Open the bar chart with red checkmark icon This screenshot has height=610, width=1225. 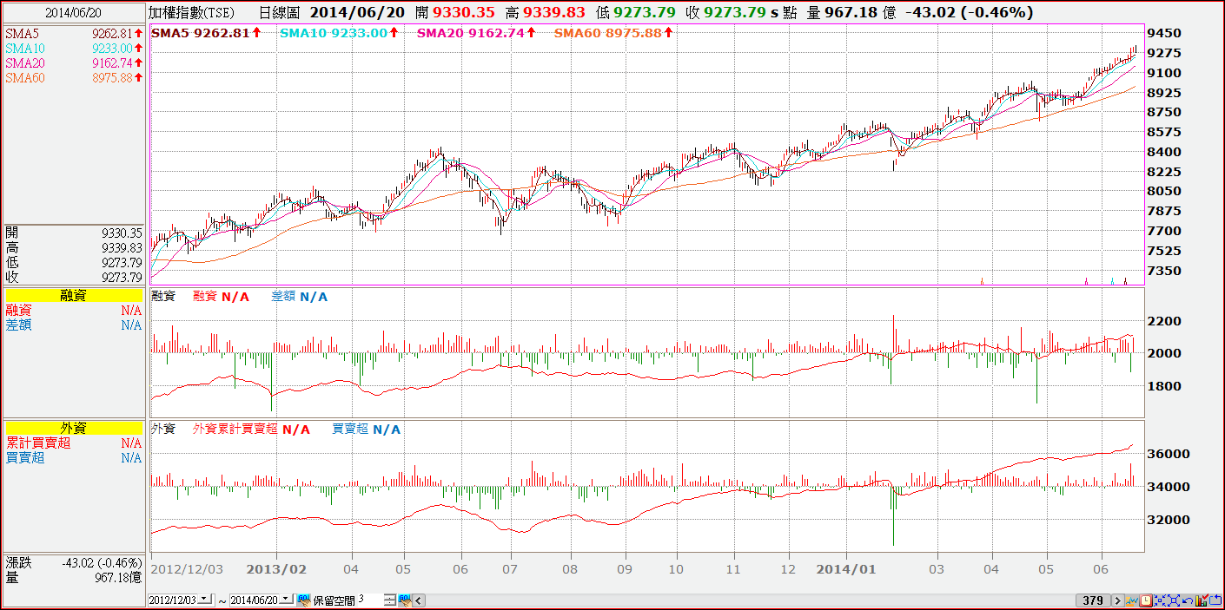(x=1202, y=600)
